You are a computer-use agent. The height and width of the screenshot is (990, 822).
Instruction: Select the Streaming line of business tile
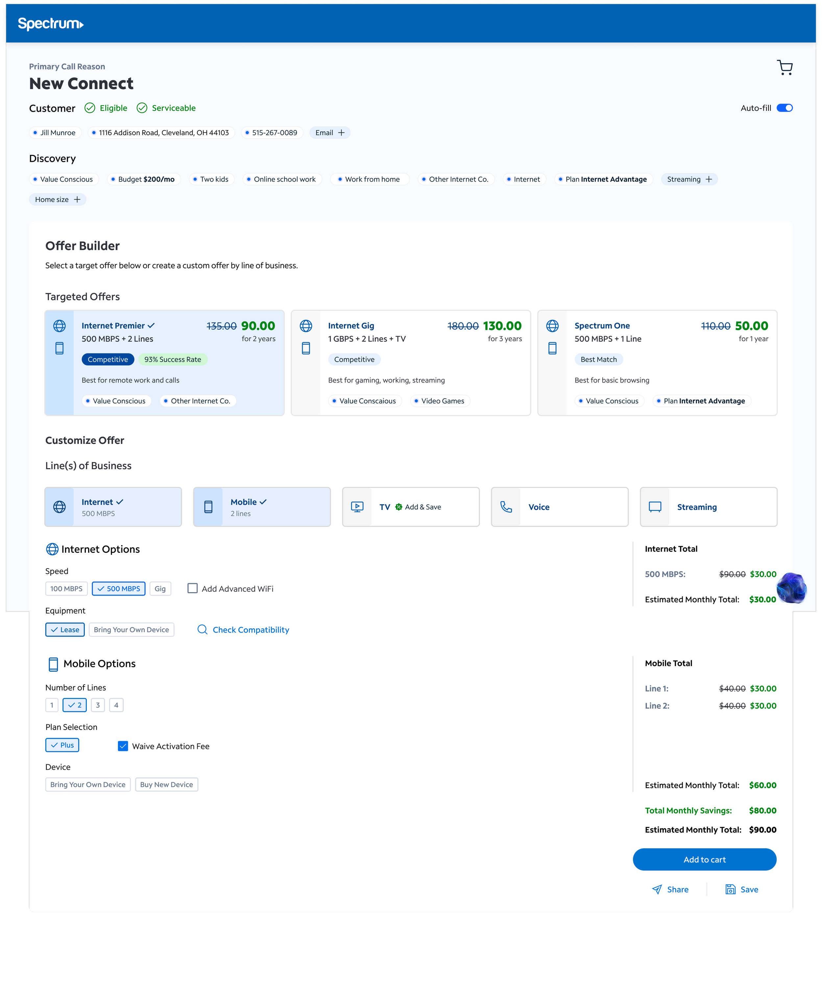click(x=709, y=507)
